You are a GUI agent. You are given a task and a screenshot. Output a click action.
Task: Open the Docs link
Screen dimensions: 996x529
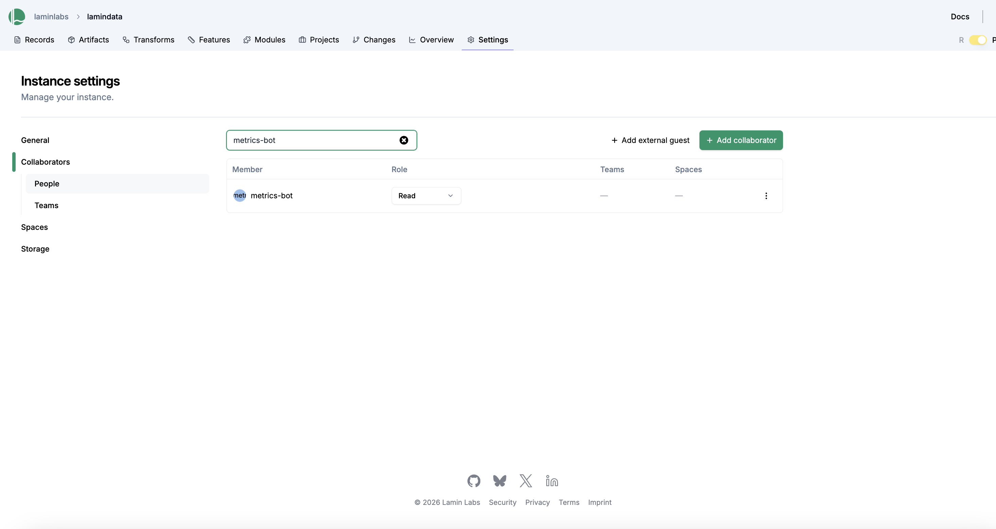tap(960, 17)
